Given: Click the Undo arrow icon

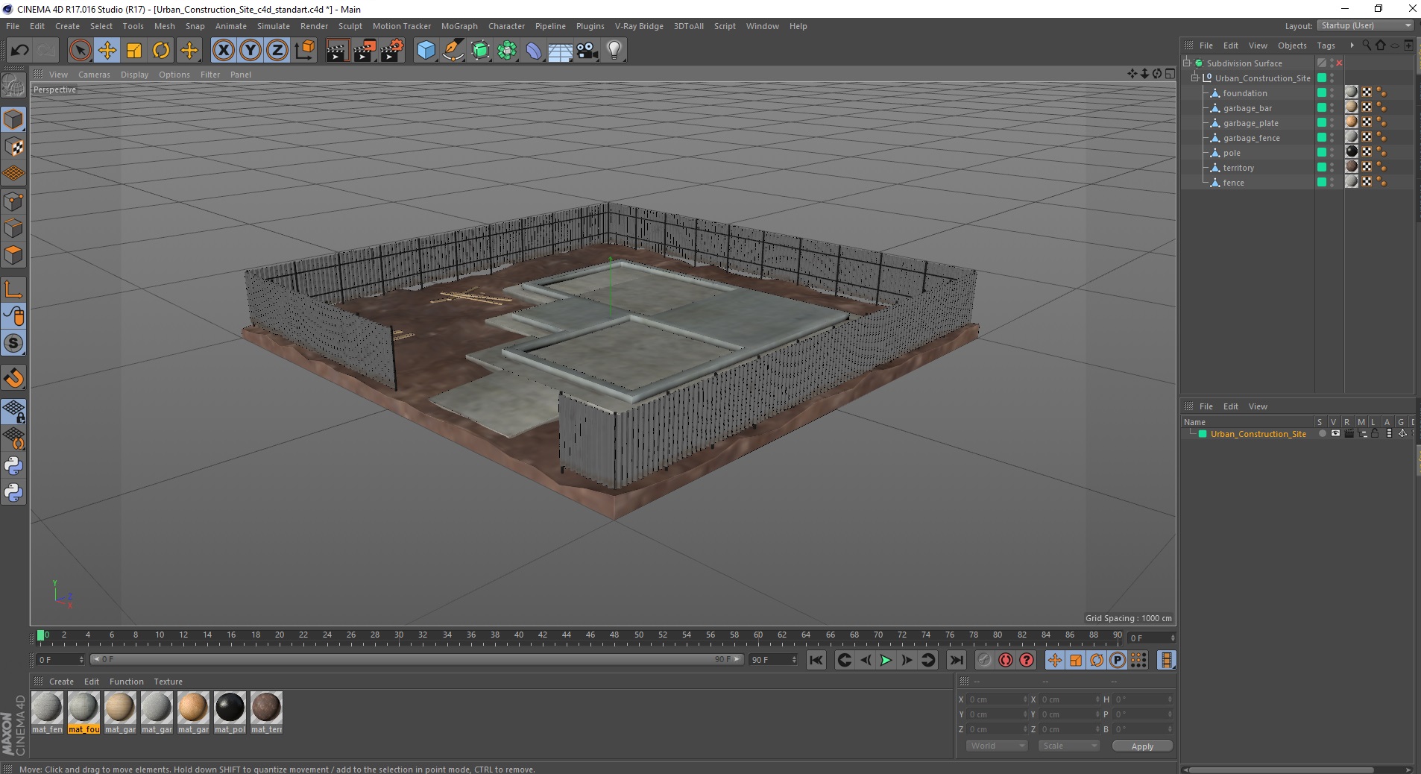Looking at the screenshot, I should pos(19,50).
